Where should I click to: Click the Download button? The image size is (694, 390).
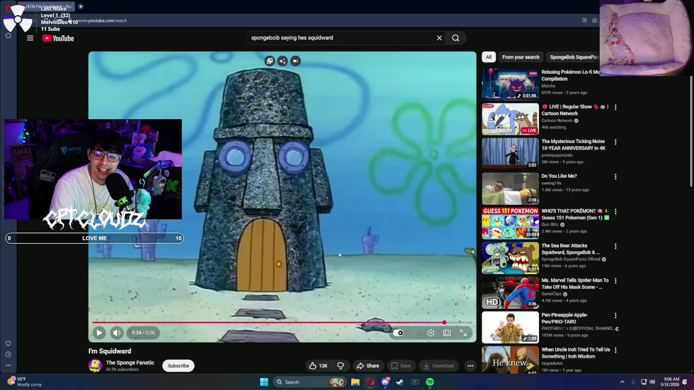click(438, 366)
